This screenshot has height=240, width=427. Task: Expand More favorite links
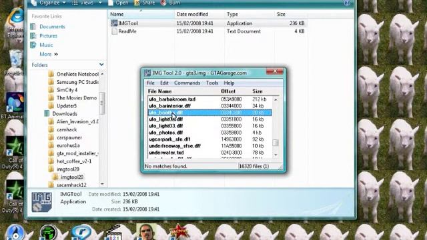(49, 54)
